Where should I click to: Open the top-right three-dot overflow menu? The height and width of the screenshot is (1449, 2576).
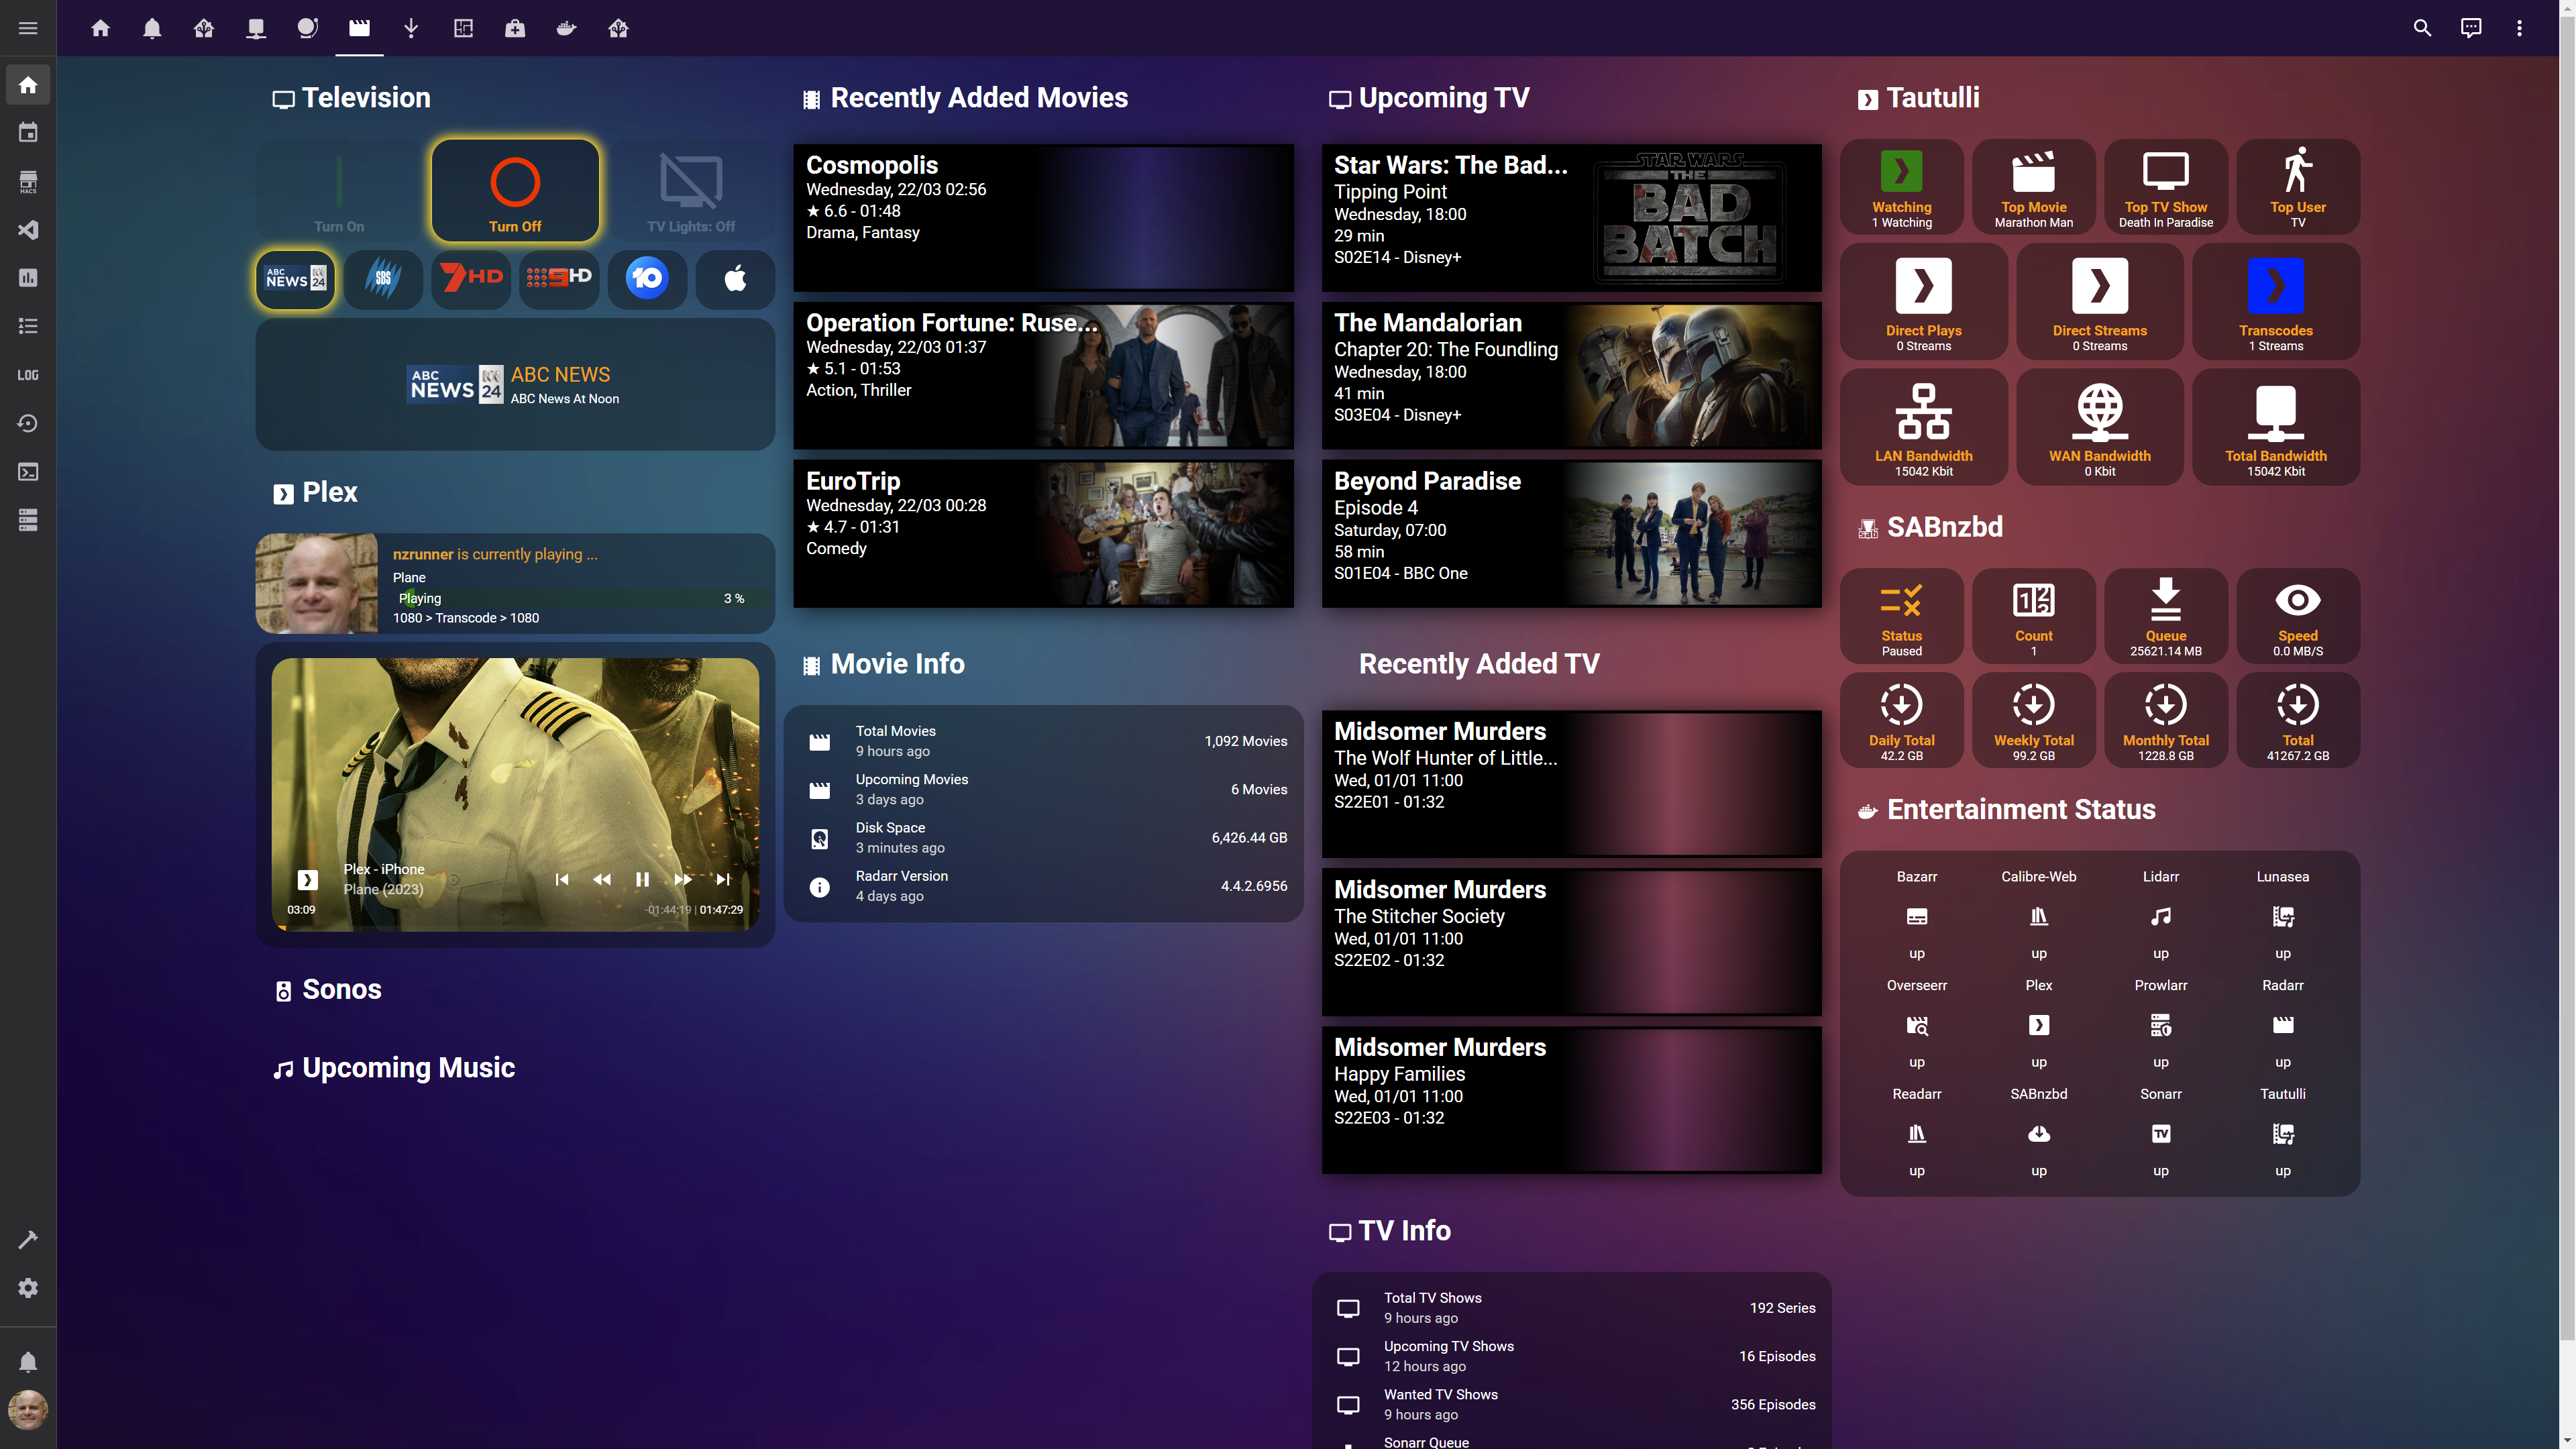[x=2519, y=28]
